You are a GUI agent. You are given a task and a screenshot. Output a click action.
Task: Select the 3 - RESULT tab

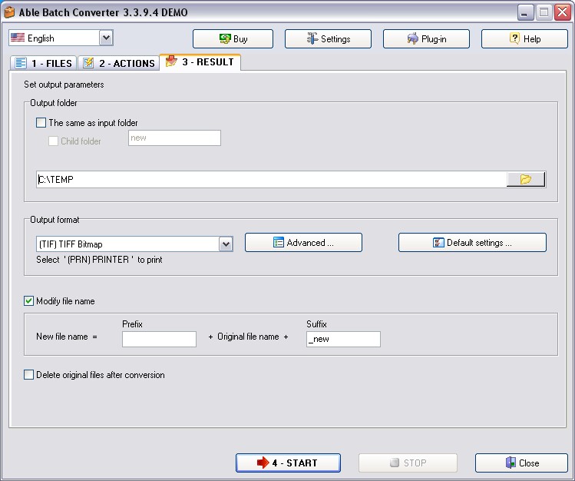200,62
